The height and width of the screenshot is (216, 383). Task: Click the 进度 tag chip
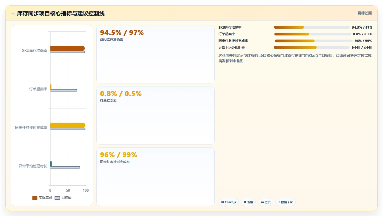266,202
